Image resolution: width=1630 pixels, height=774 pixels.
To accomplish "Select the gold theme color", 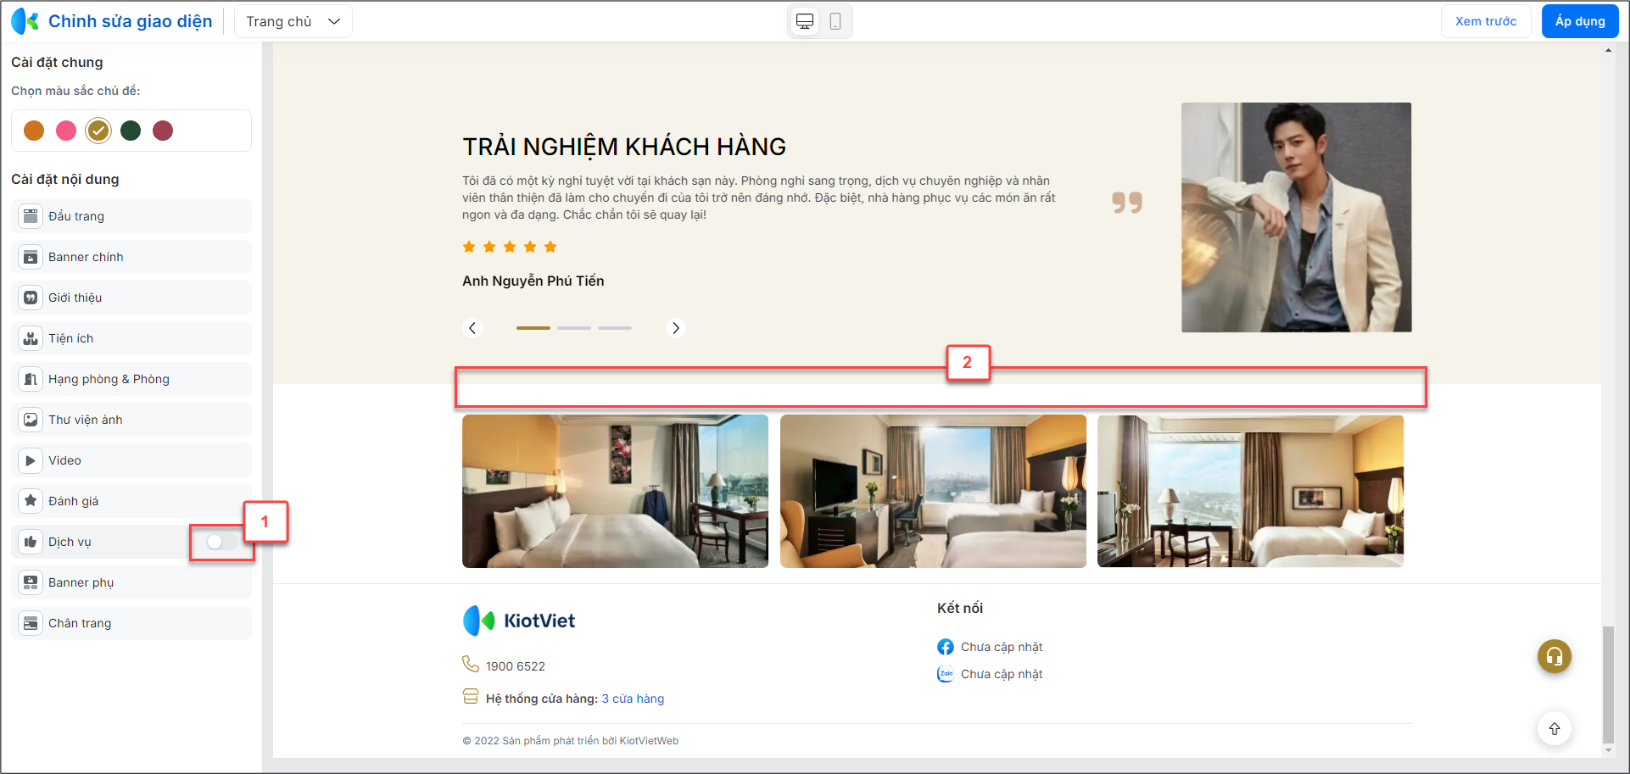I will 98,131.
